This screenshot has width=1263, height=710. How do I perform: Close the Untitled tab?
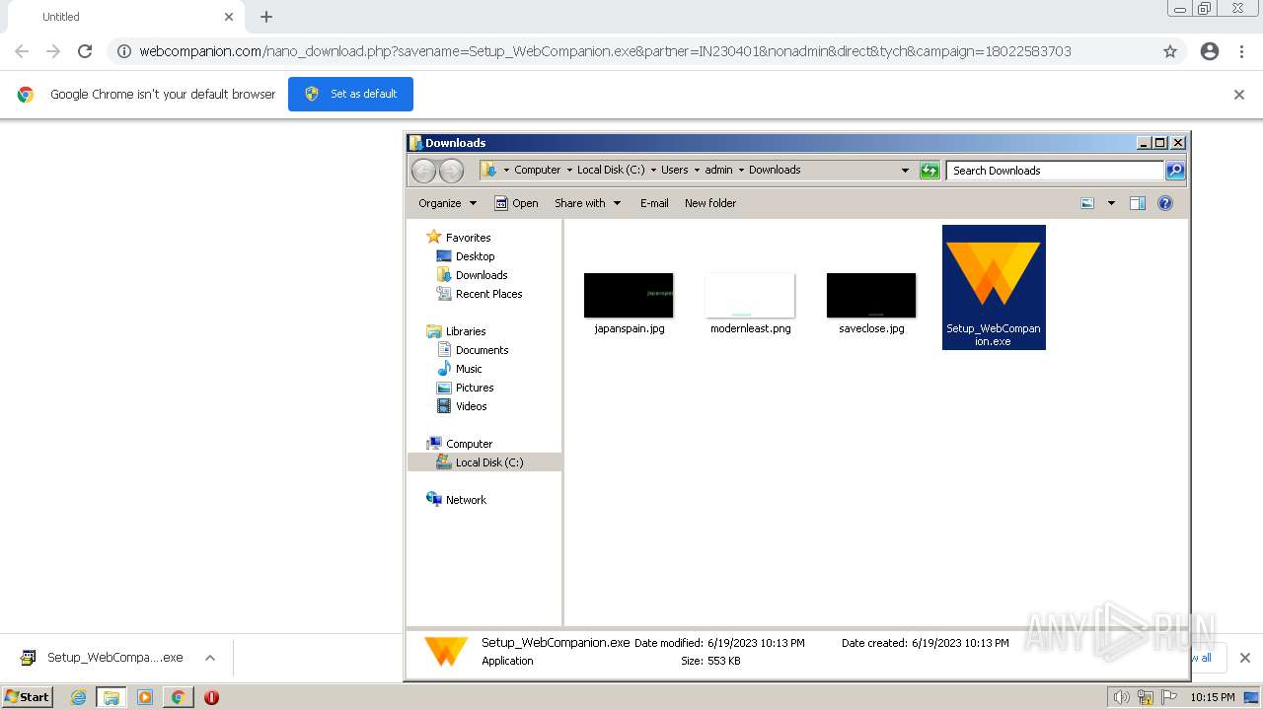pyautogui.click(x=229, y=17)
